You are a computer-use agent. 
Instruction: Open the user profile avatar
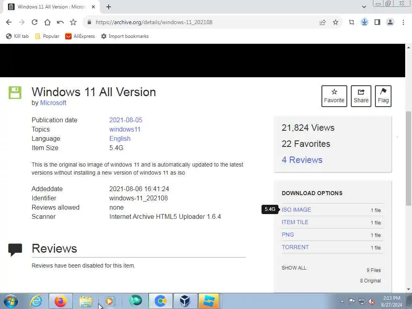tap(390, 23)
